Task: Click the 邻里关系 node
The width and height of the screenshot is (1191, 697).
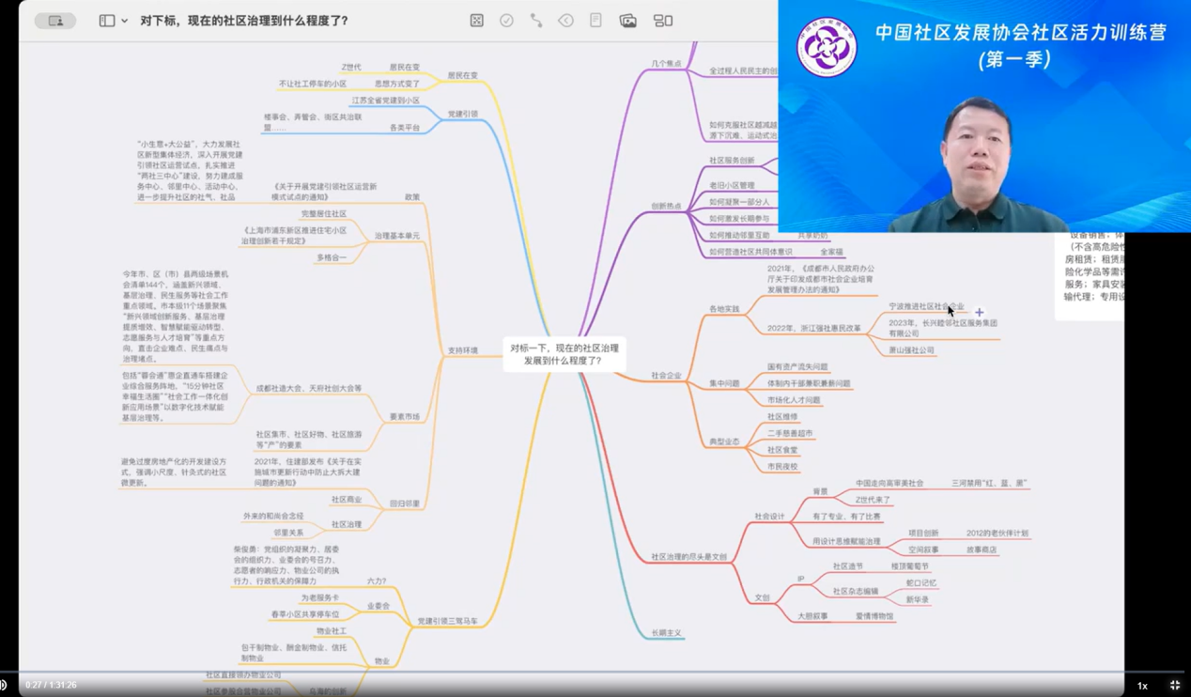Action: click(x=288, y=533)
